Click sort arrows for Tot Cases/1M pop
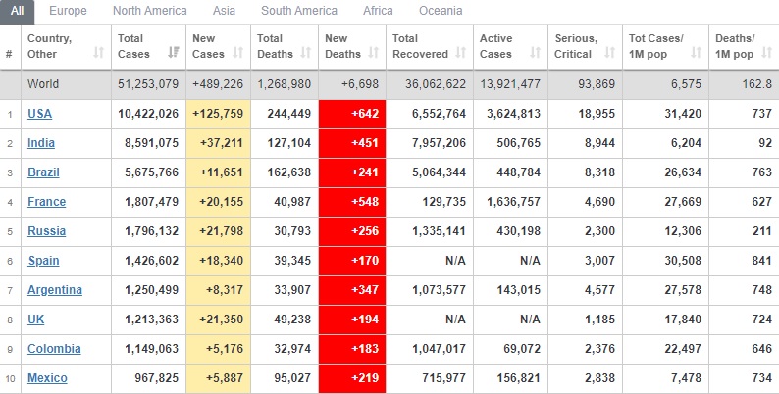The image size is (779, 394). (x=696, y=52)
